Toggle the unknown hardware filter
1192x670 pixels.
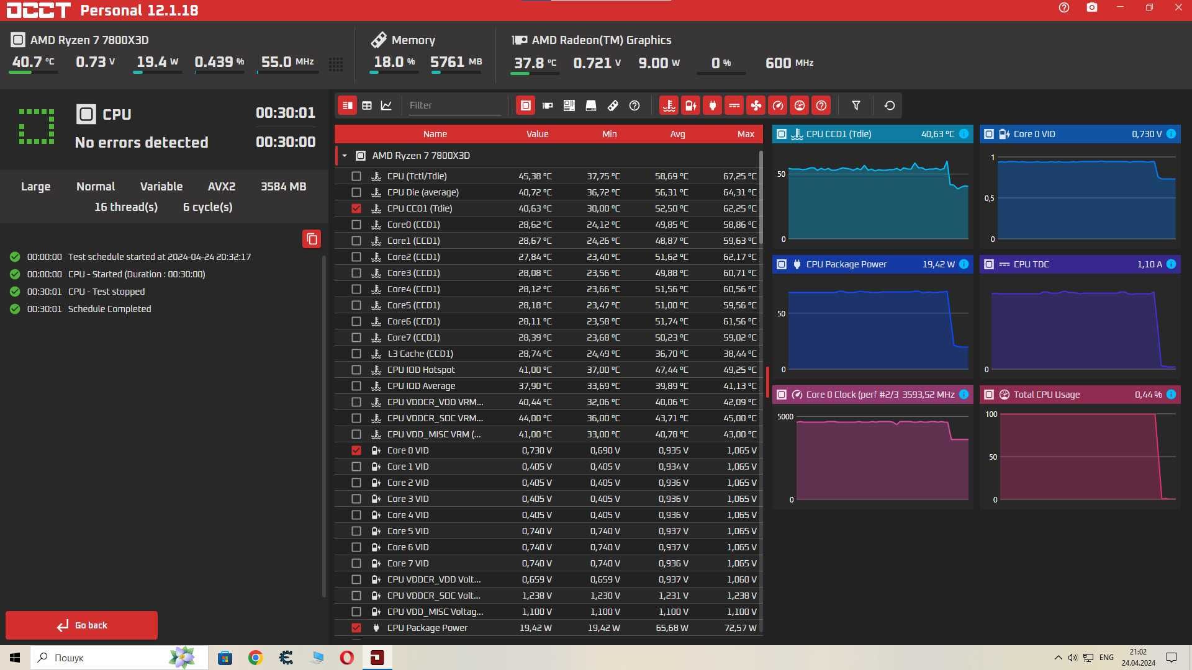634,105
